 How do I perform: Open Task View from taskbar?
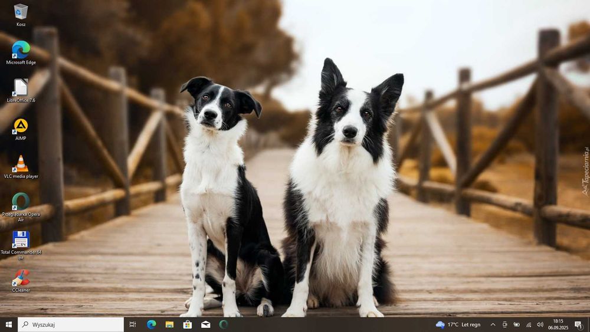point(132,324)
